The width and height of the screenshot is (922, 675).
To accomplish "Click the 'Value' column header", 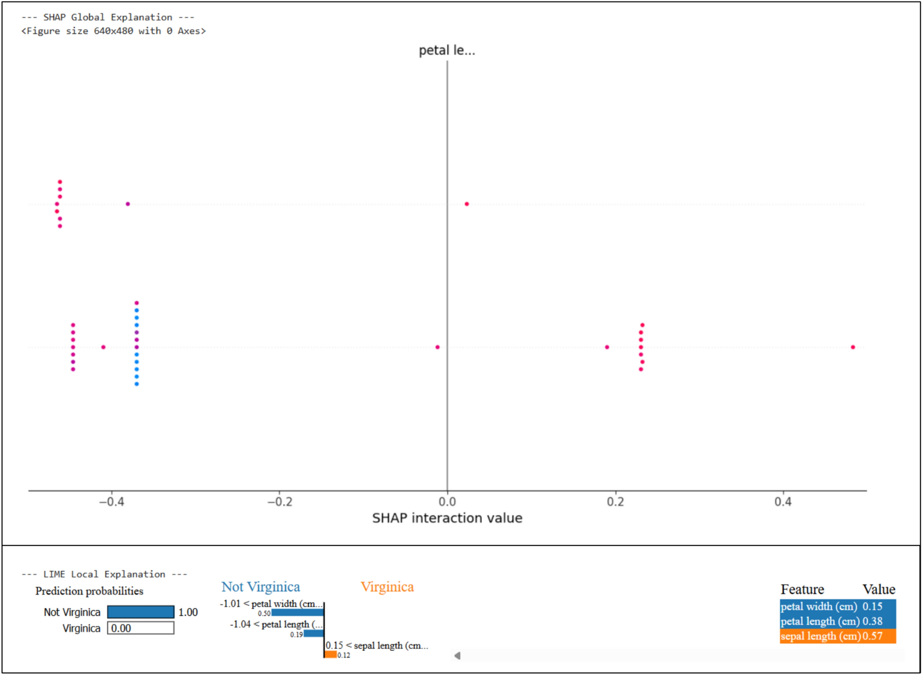I will pos(879,589).
